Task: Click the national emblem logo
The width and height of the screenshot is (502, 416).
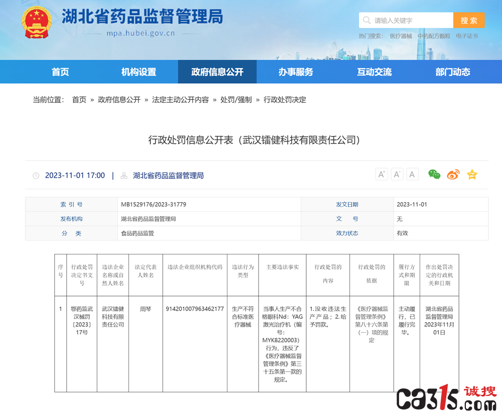Action: pyautogui.click(x=37, y=22)
